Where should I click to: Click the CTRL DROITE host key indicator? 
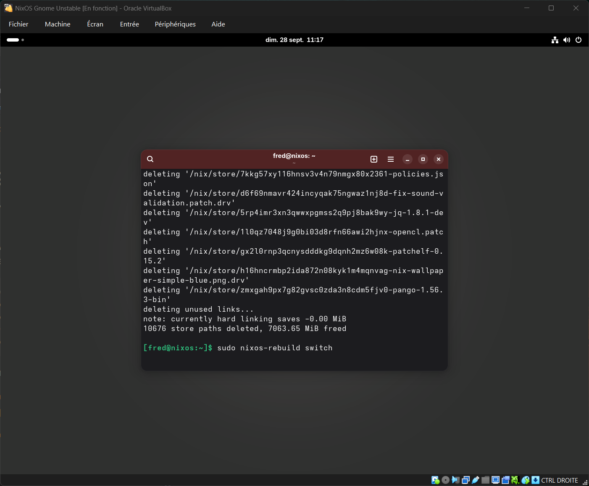[559, 480]
